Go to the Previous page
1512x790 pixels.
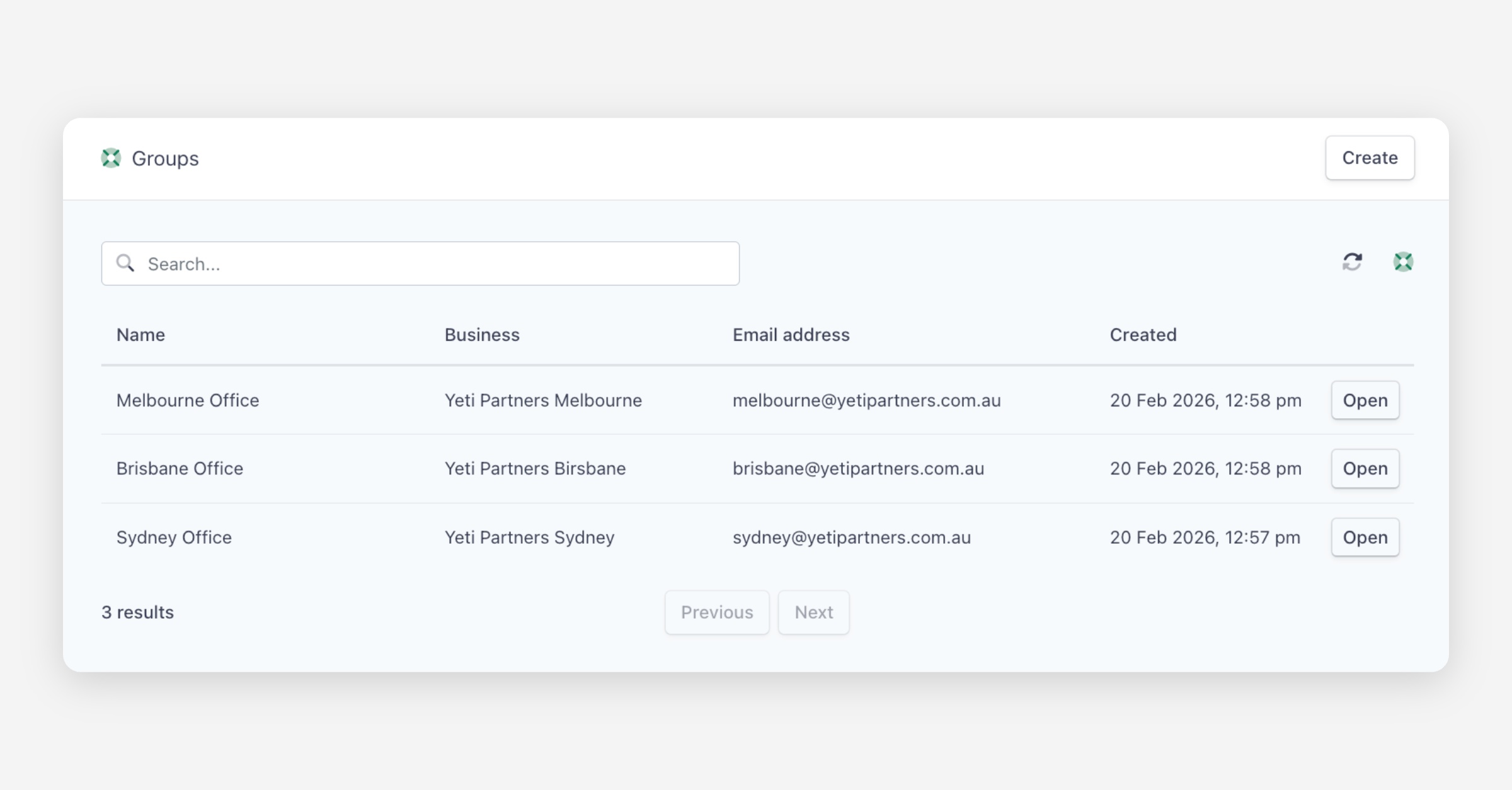click(x=716, y=612)
